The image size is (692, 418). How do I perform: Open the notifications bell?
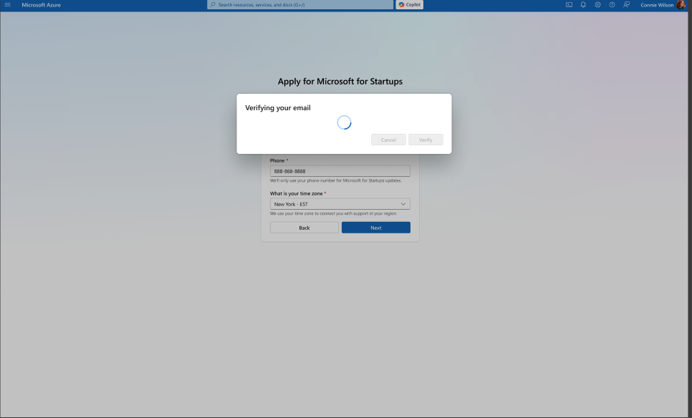click(583, 5)
